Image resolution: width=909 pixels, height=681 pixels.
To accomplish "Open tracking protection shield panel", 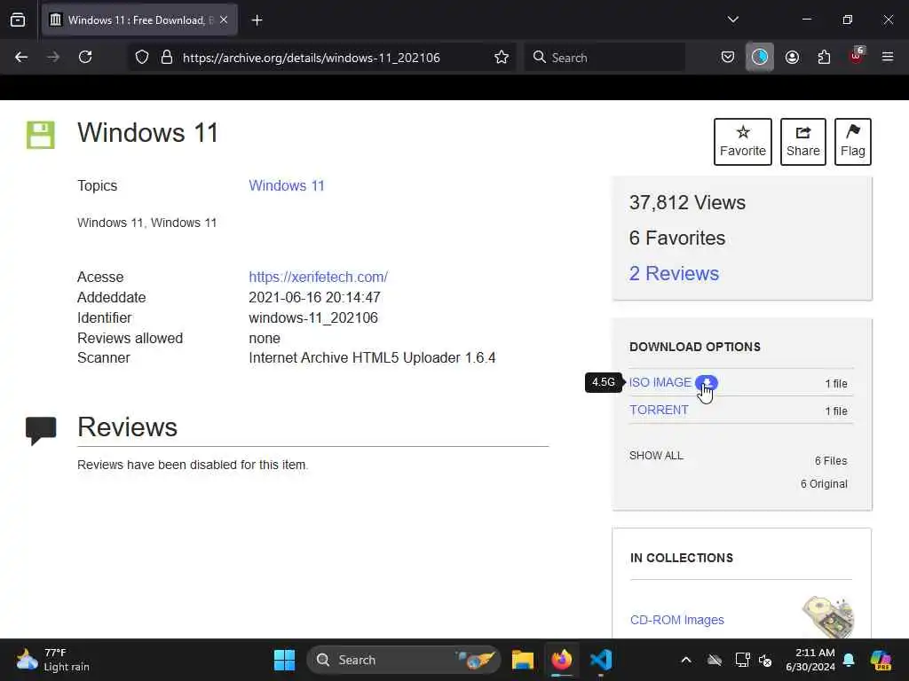I will point(142,58).
